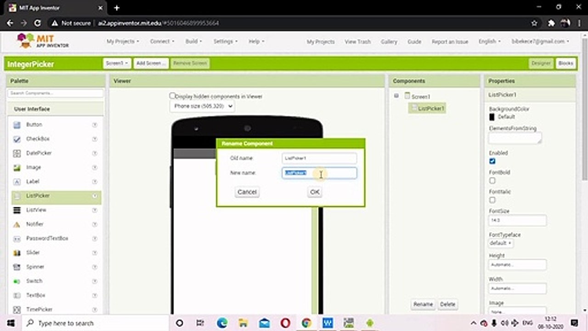Click the Label component icon
This screenshot has height=331, width=588.
[17, 182]
